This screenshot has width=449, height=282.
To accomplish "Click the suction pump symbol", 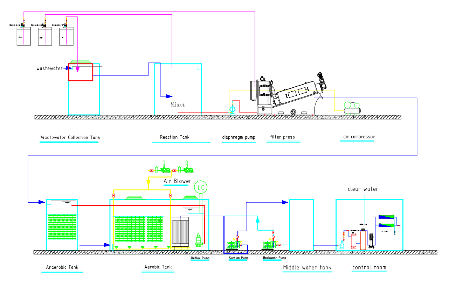I will point(235,244).
